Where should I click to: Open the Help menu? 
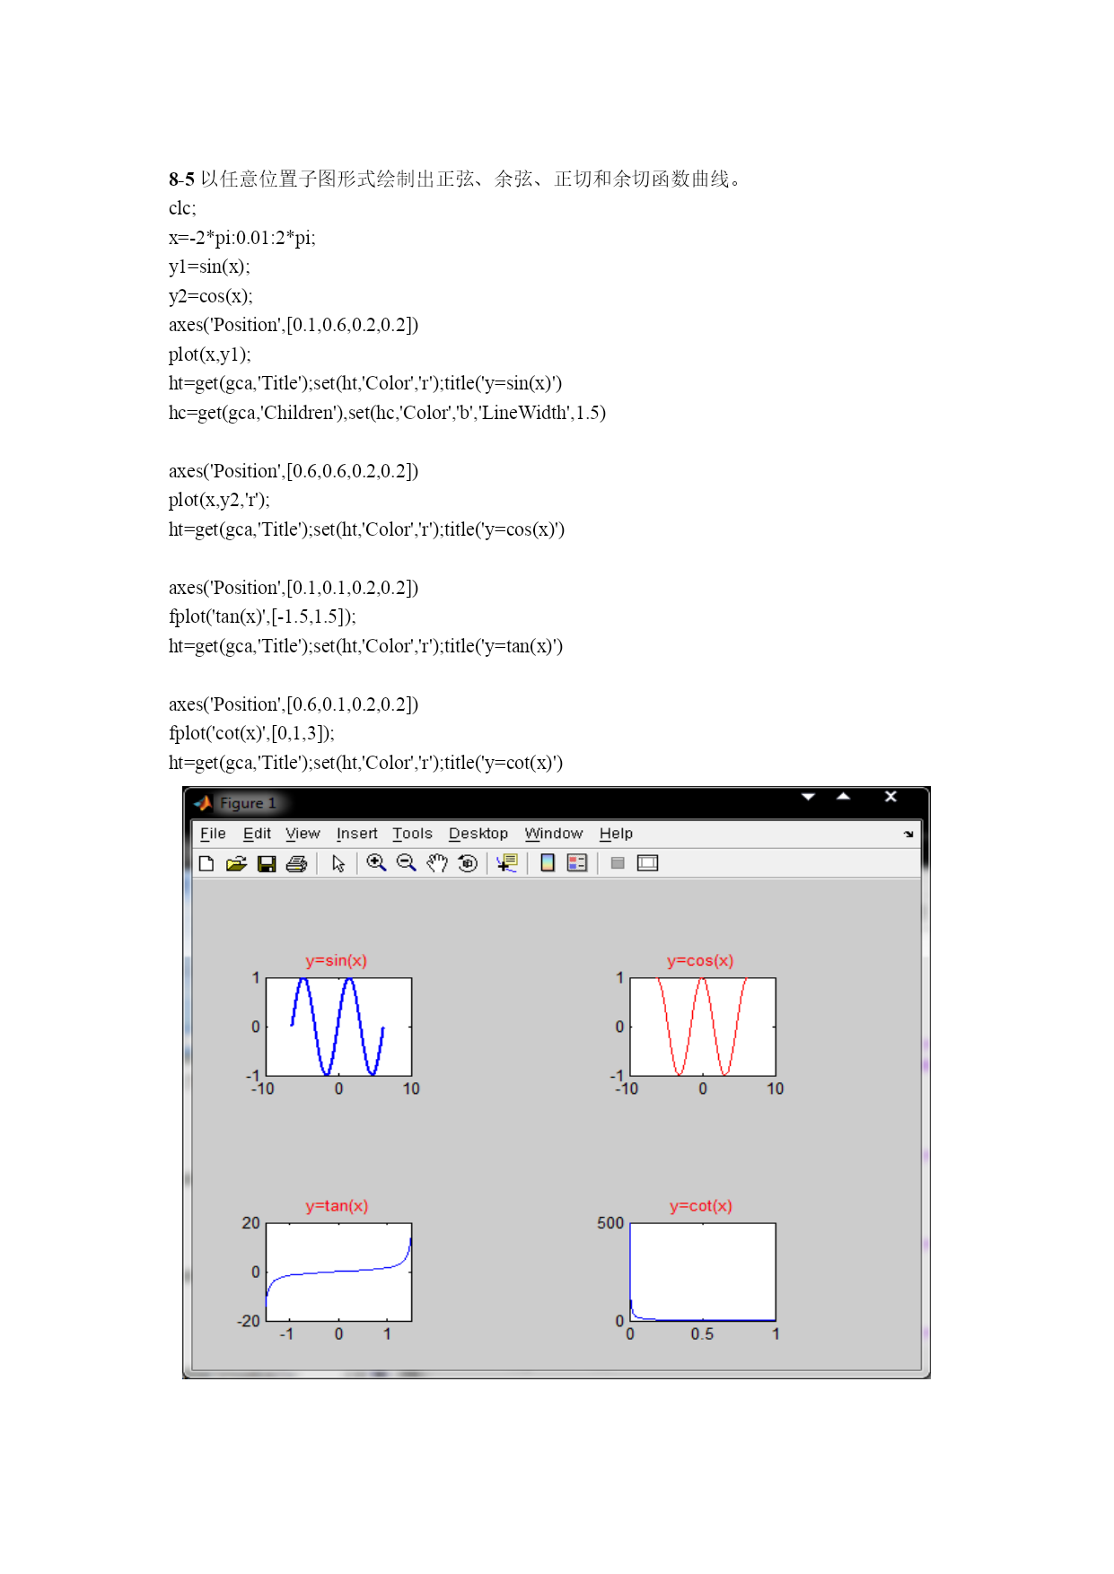[x=616, y=834]
